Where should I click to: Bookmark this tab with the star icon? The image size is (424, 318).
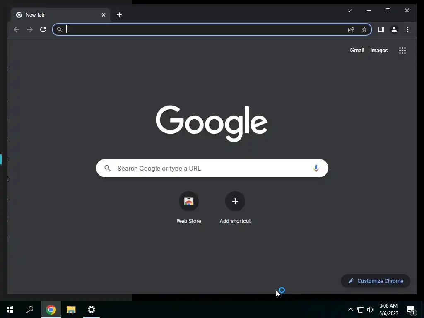point(364,29)
